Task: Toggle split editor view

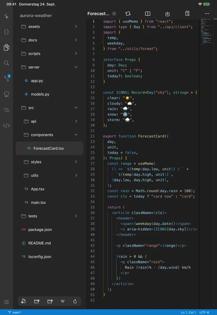Action: point(148,14)
